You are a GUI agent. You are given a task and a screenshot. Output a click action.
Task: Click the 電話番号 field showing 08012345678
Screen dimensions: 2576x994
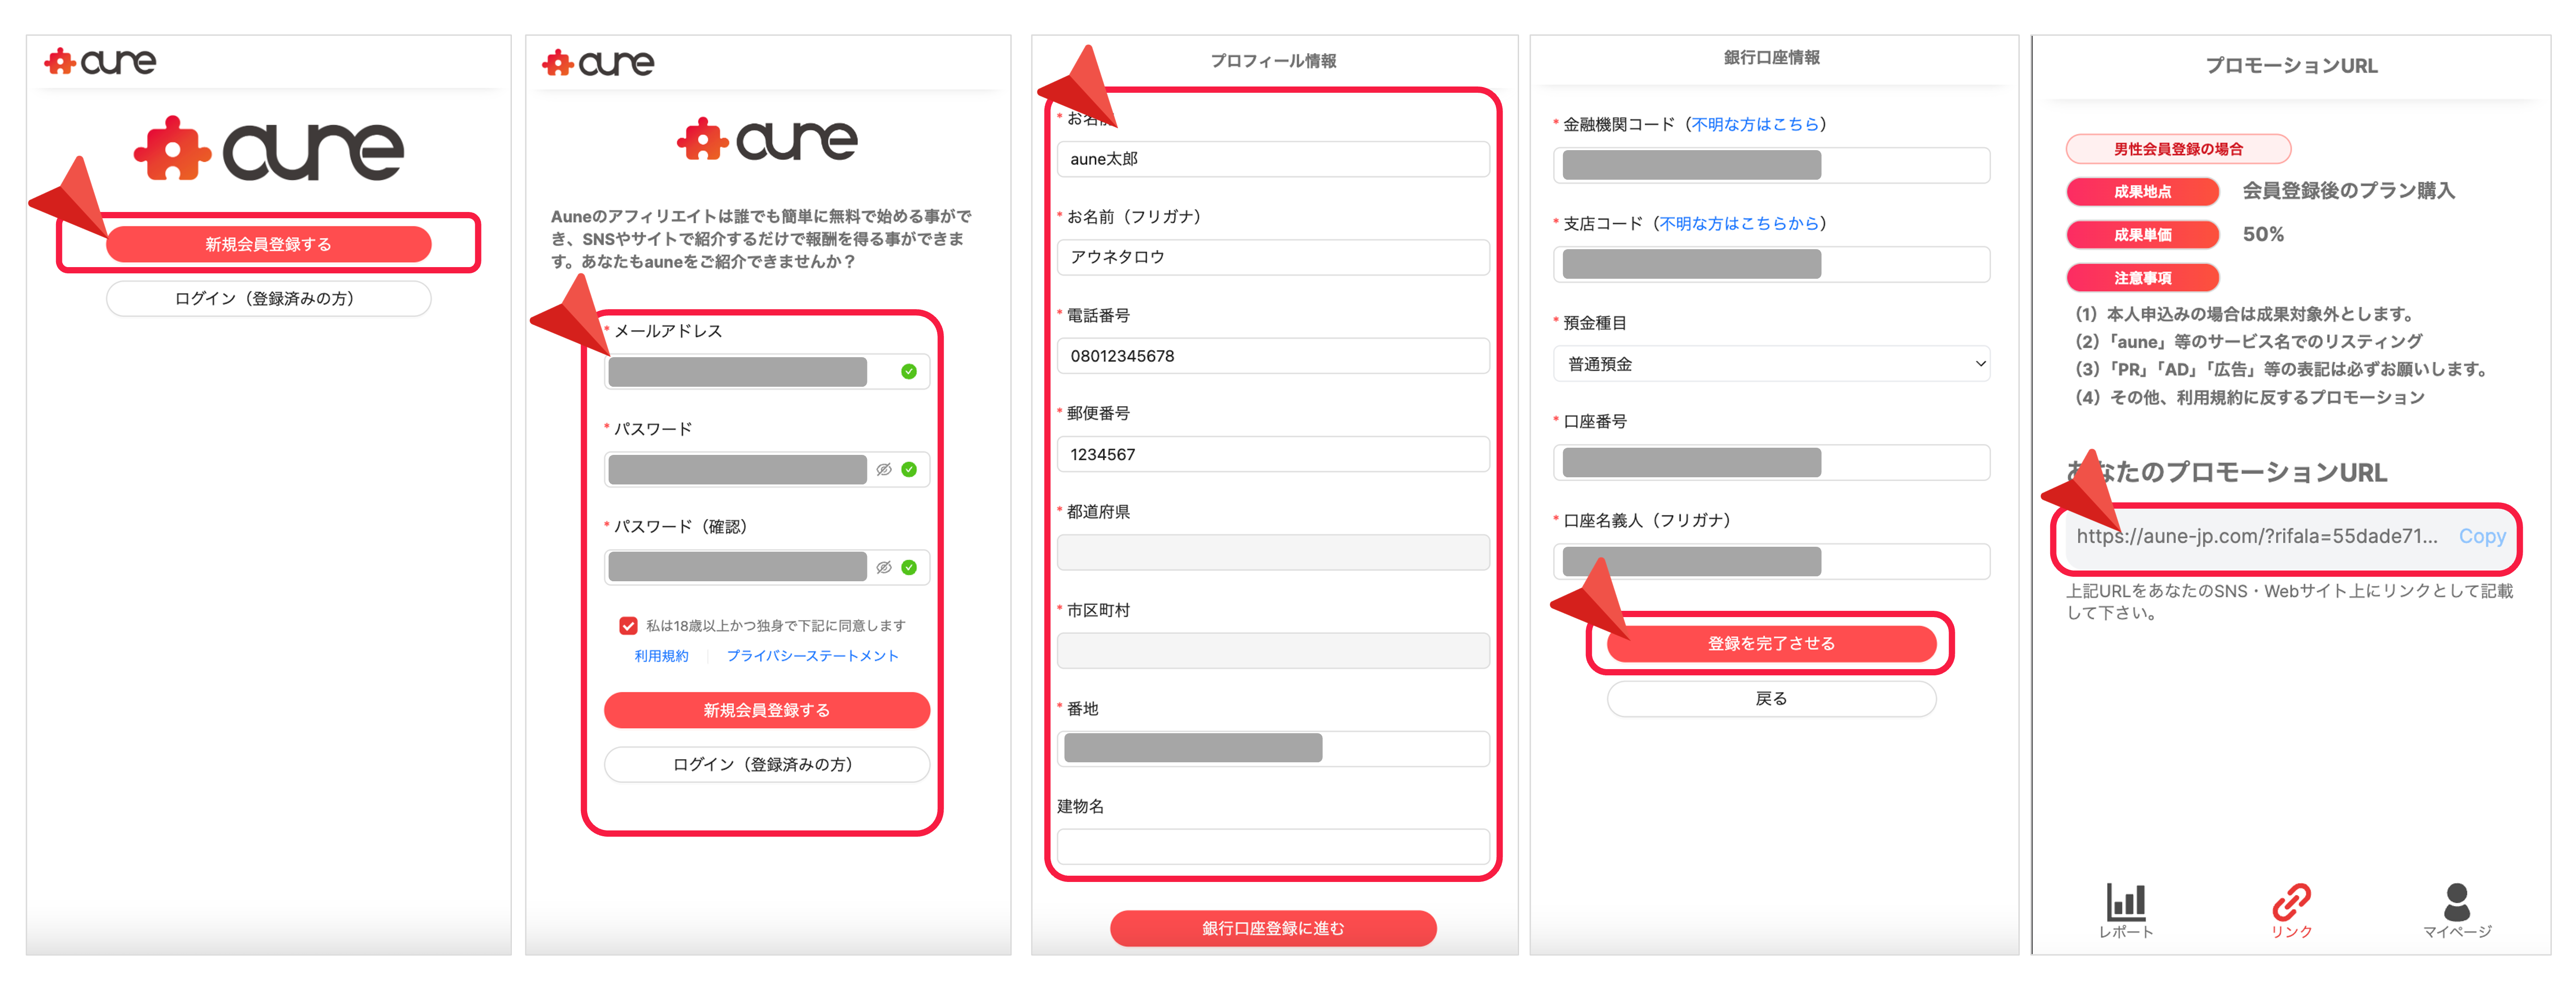point(1273,356)
